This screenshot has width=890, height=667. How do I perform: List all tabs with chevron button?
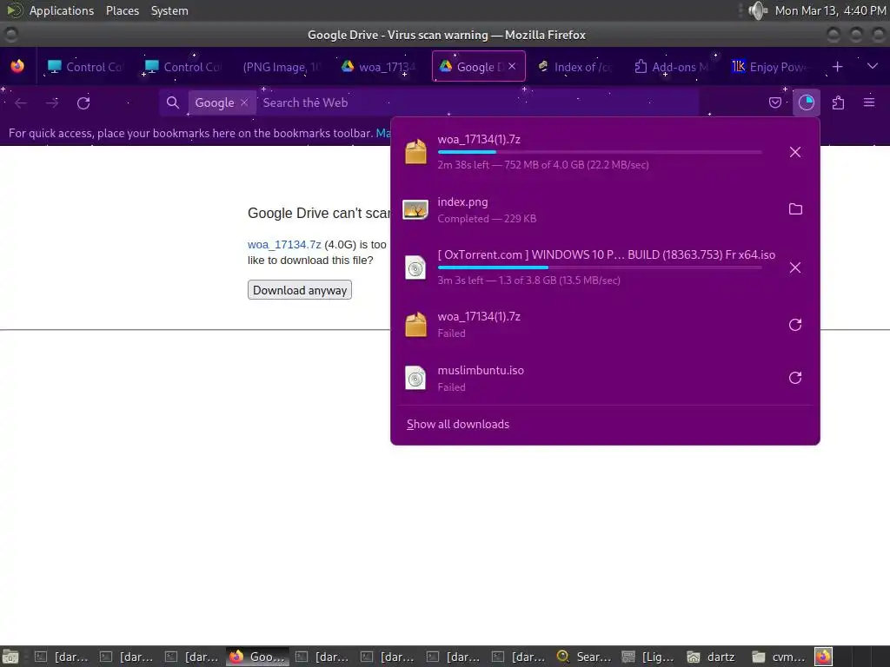pos(873,66)
